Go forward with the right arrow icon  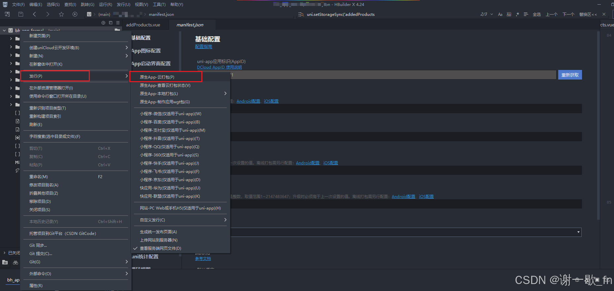[48, 14]
